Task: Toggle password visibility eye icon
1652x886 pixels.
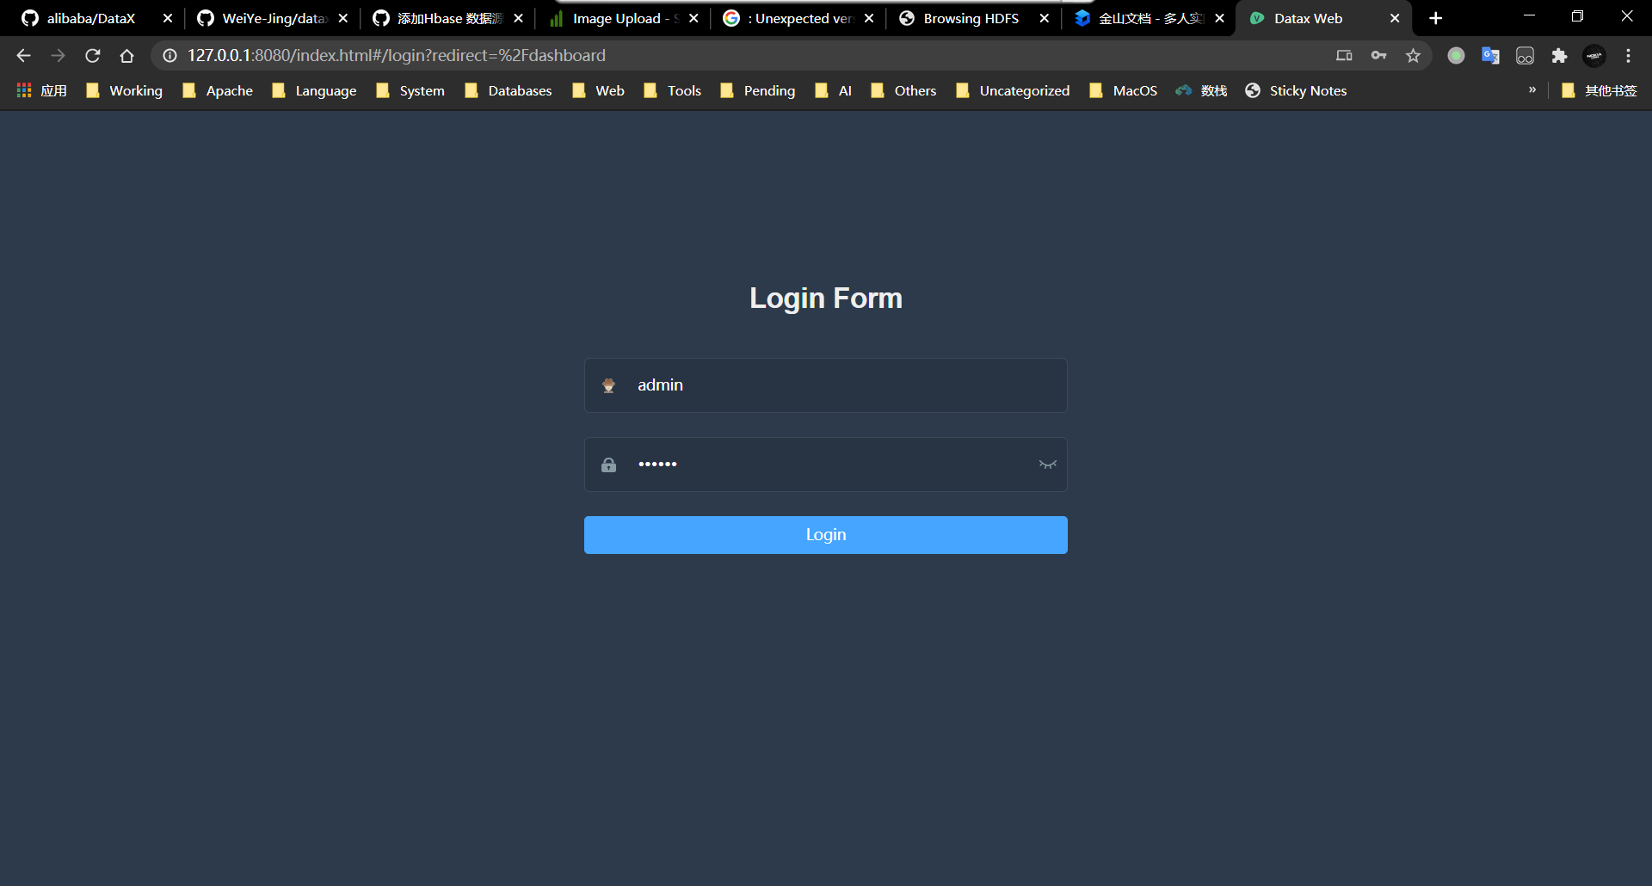Action: [x=1047, y=465]
